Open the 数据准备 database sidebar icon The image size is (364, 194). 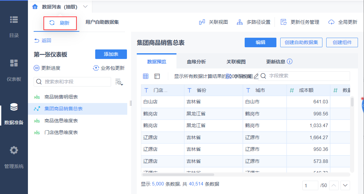14,107
